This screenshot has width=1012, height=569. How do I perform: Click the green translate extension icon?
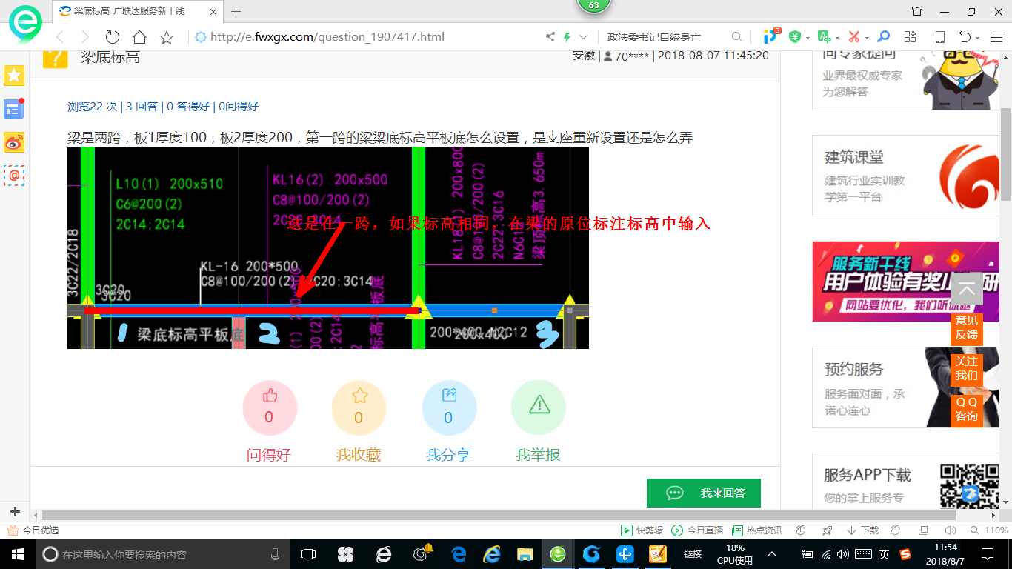click(x=824, y=37)
